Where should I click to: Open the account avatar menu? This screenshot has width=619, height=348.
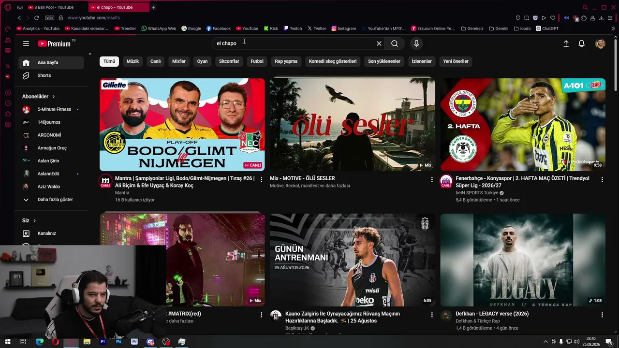(x=600, y=43)
